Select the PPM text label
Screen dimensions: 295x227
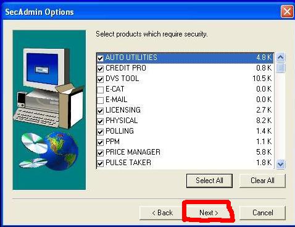tap(112, 142)
